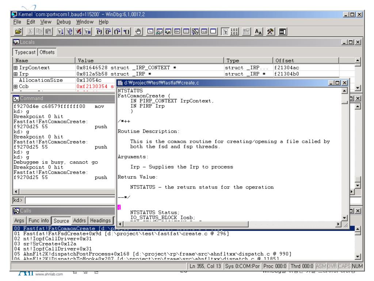
Task: Click the Step Over toolbar icon
Action: click(x=108, y=31)
